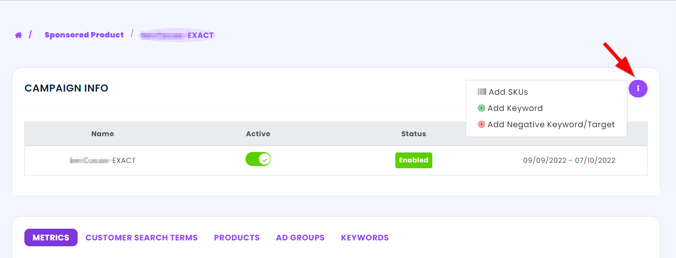The width and height of the screenshot is (676, 258).
Task: Click the Status column header
Action: [x=413, y=134]
